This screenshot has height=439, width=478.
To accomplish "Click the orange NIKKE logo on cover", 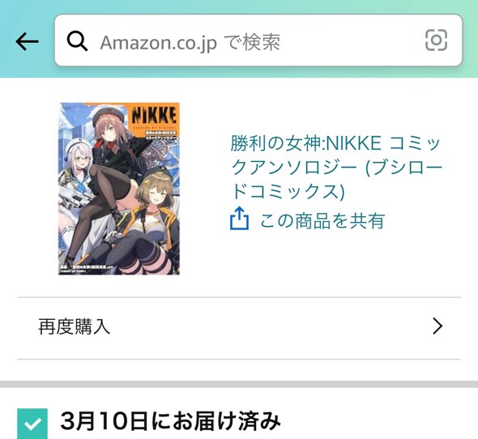I will pyautogui.click(x=155, y=115).
